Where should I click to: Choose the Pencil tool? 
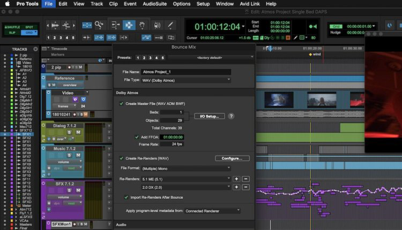pyautogui.click(x=170, y=25)
